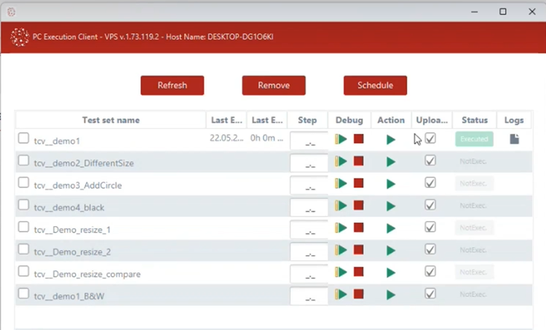Execute tcv__Demo_resize_compare with action play
546x330 pixels.
tap(391, 273)
